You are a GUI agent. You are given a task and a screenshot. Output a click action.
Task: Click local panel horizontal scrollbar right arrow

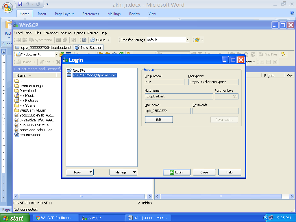coord(149,196)
